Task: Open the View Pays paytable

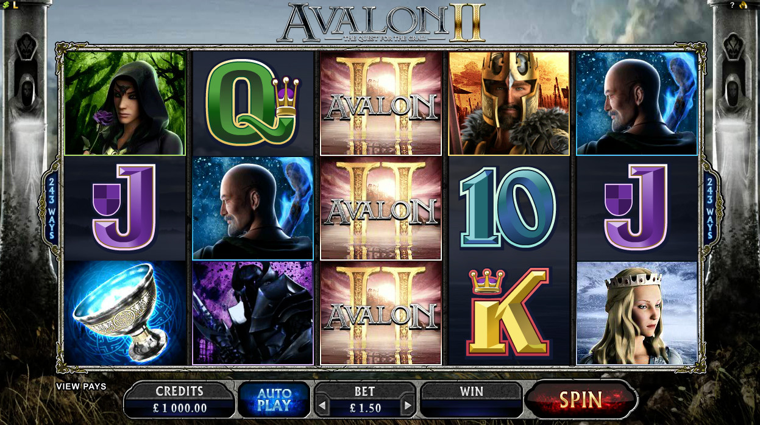Action: click(x=81, y=386)
